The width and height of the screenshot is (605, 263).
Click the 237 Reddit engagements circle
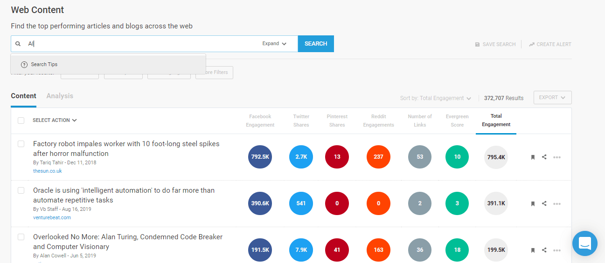click(378, 157)
